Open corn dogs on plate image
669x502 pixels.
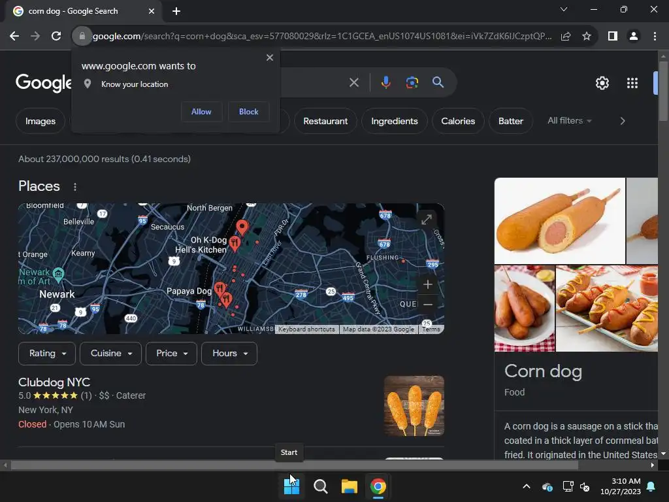(525, 309)
